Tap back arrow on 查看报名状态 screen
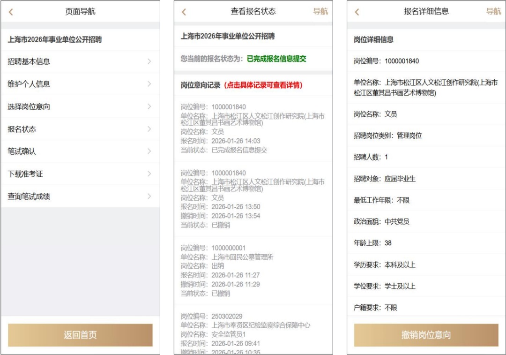The width and height of the screenshot is (506, 355). tap(184, 12)
